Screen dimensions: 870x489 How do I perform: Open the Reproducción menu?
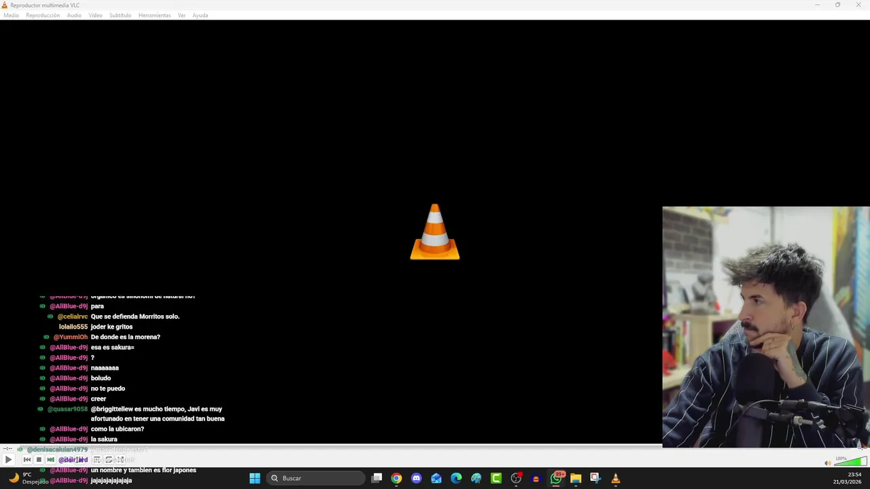(43, 15)
